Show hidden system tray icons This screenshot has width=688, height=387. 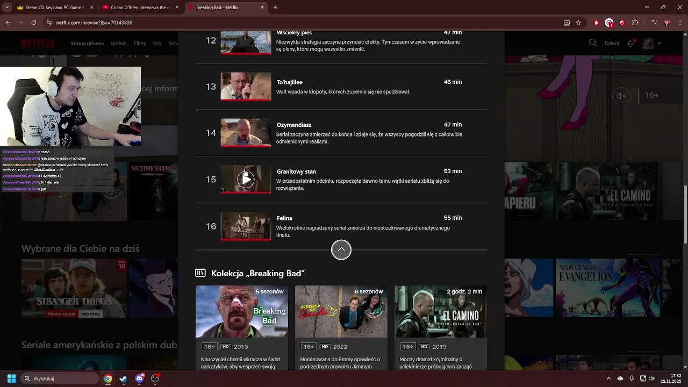pos(608,378)
